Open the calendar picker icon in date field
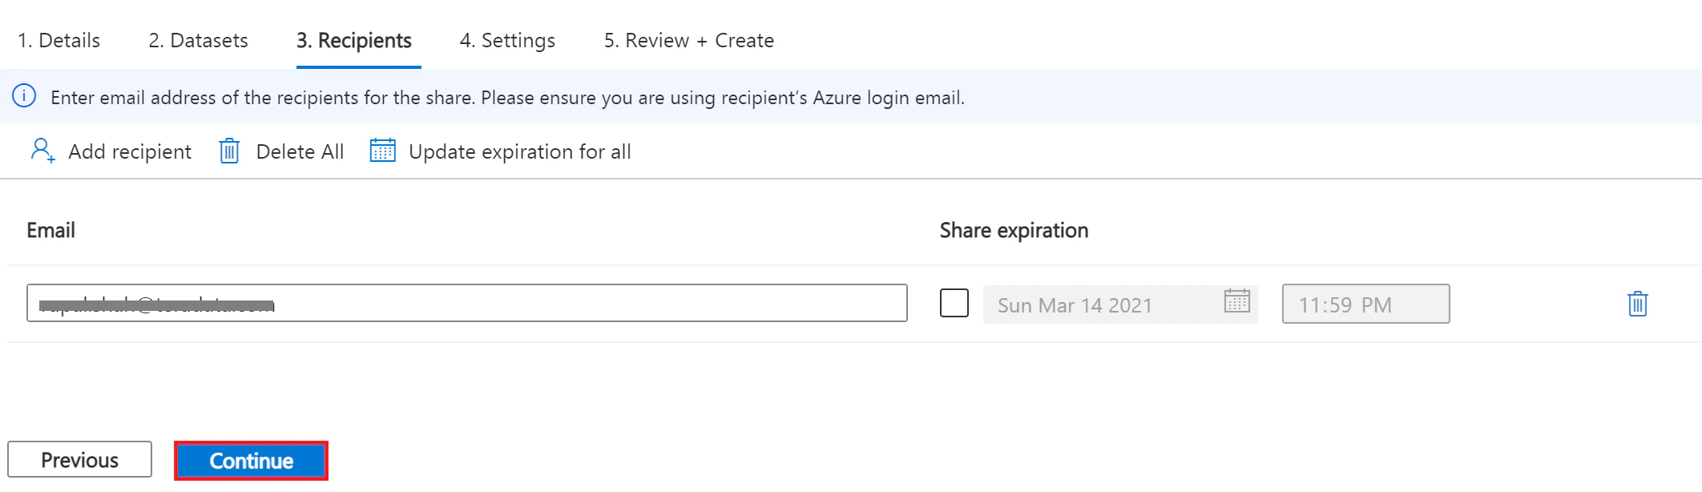Image resolution: width=1702 pixels, height=492 pixels. tap(1236, 301)
